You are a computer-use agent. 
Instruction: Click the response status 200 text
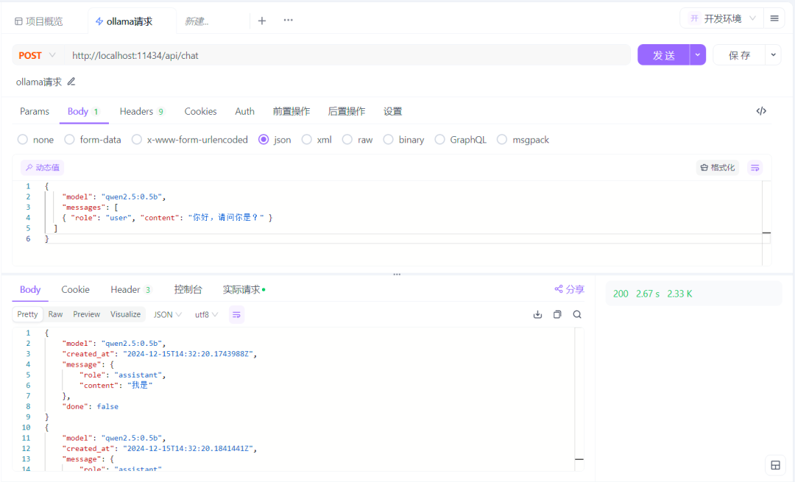pos(621,294)
